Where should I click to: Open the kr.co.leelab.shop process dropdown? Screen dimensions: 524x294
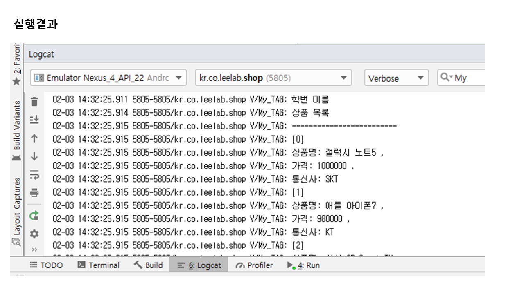point(273,78)
